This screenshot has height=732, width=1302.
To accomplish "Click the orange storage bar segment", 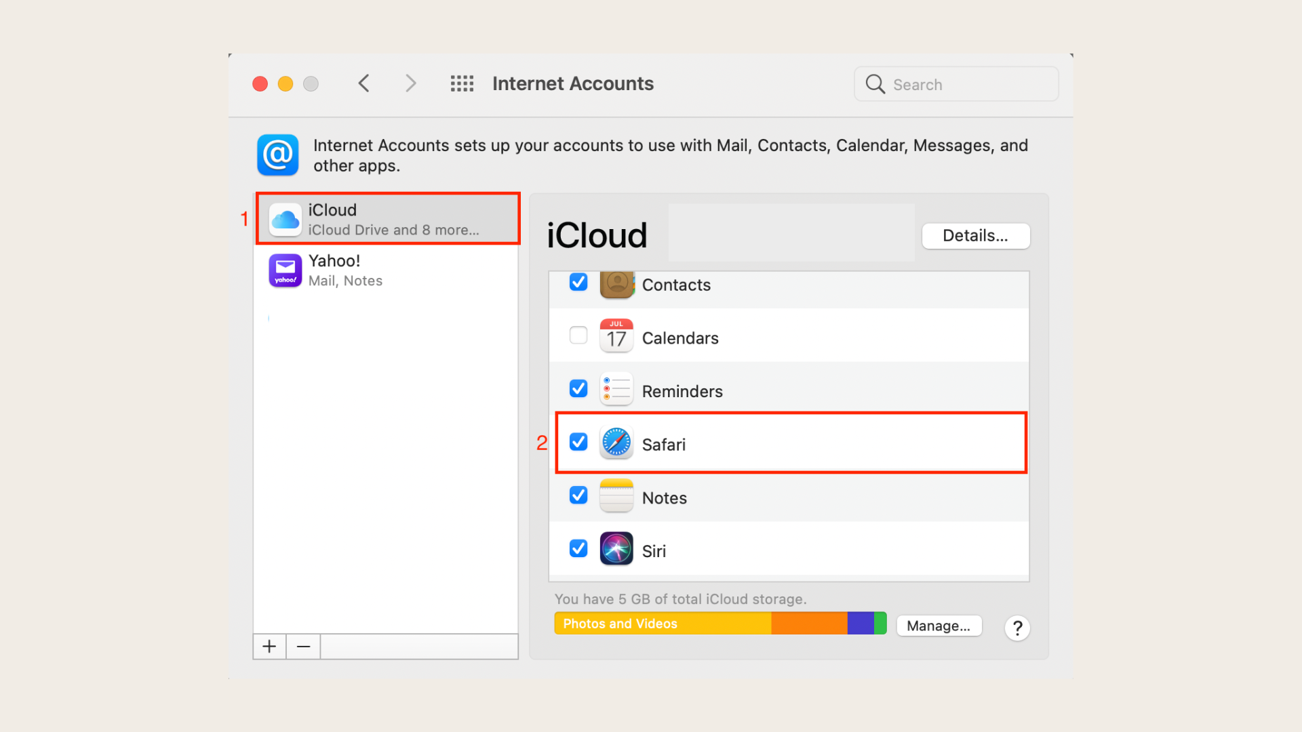I will click(809, 624).
